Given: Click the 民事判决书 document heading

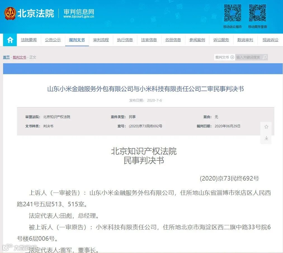Looking at the screenshot, I should (144, 160).
